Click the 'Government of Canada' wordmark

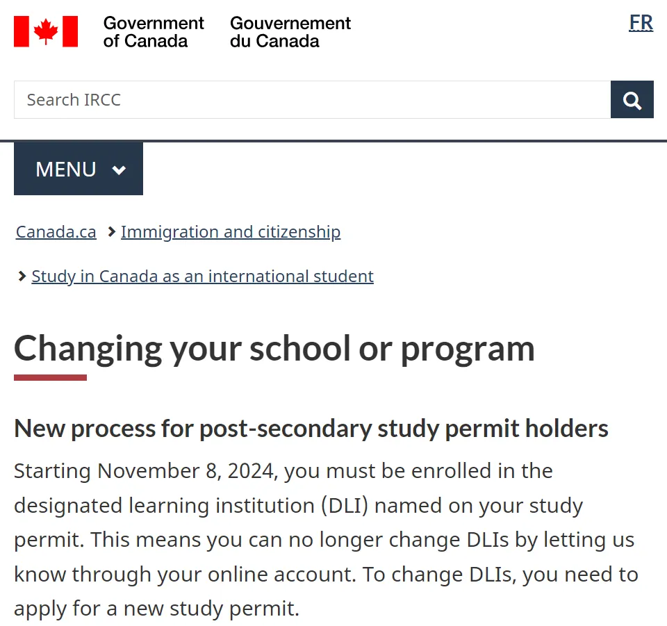[154, 32]
